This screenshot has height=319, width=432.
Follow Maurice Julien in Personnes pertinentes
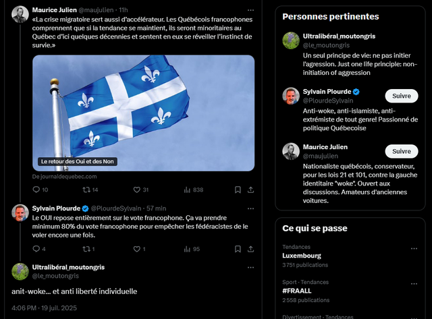coord(401,151)
